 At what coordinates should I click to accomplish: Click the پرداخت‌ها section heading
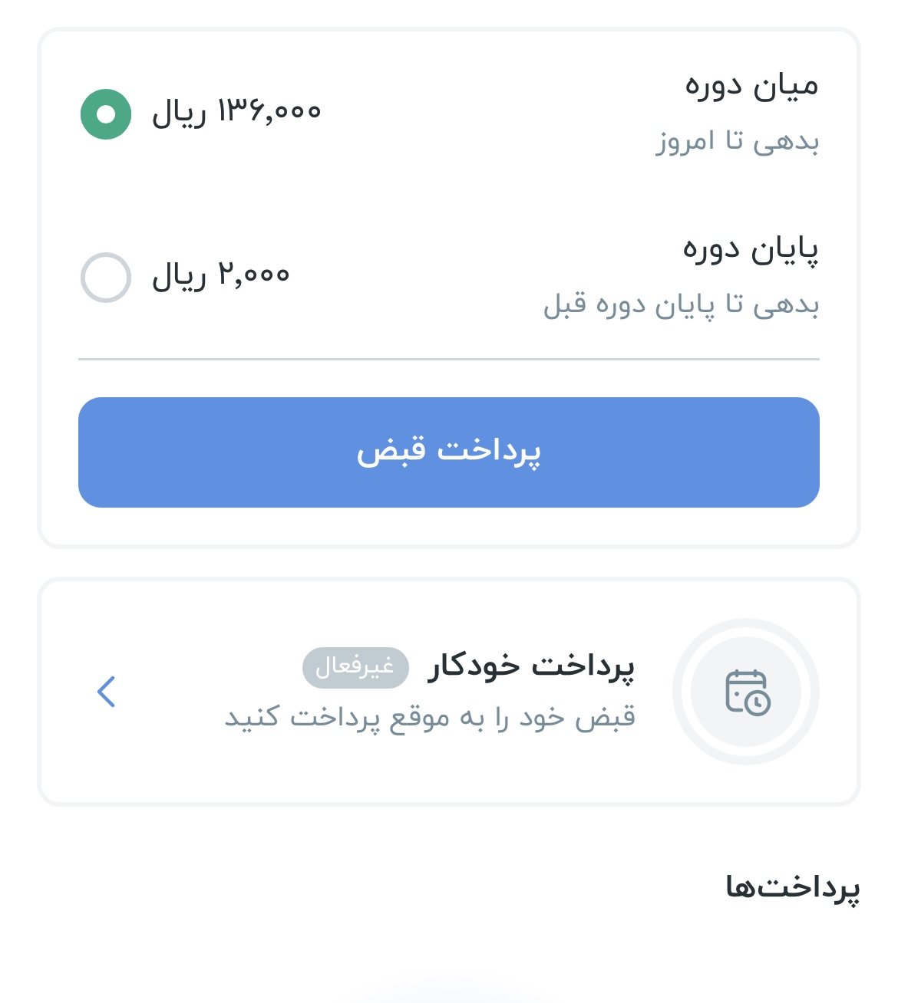click(x=792, y=888)
